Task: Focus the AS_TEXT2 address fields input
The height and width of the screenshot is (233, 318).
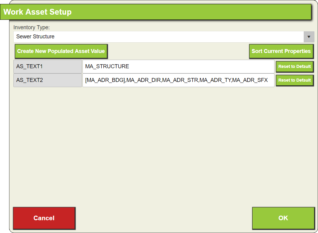Action: pyautogui.click(x=178, y=80)
